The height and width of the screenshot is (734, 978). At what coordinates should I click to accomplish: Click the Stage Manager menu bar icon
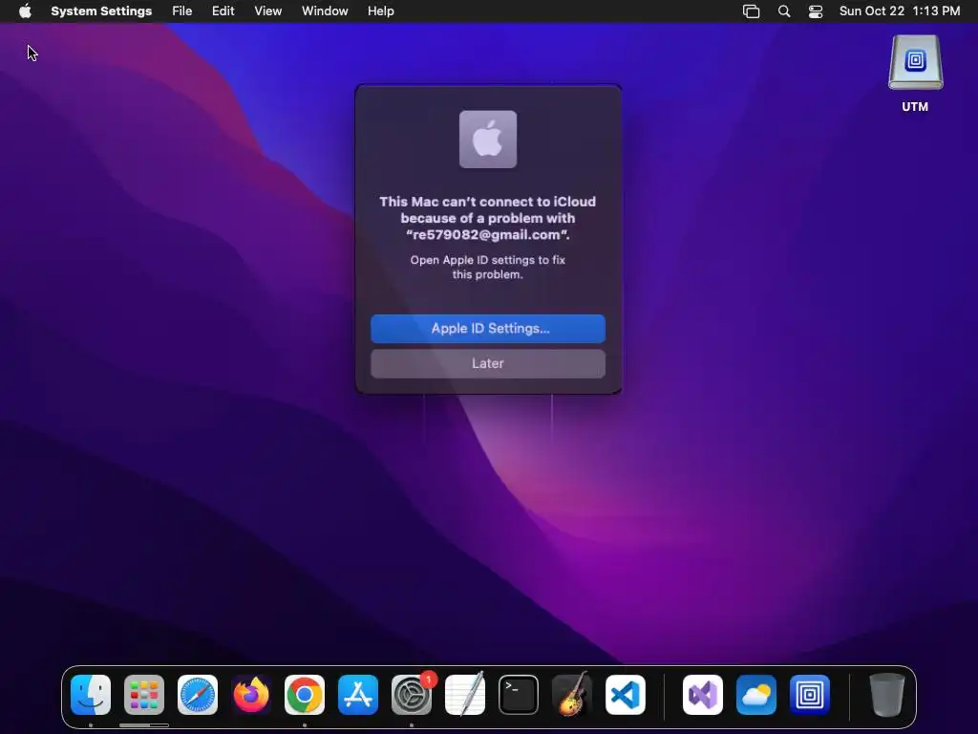coord(751,11)
